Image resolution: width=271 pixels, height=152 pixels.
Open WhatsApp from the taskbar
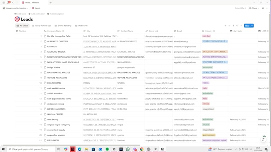pos(128,149)
